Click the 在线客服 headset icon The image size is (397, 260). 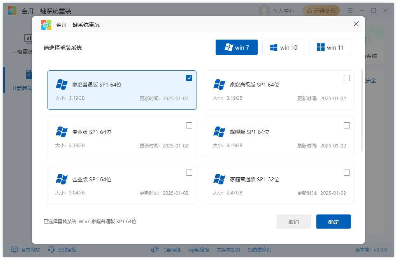pos(51,250)
